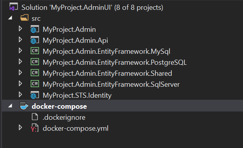Click the MyProject.Admin.Api globe icon
Viewport: 243px width, 148px height.
click(x=35, y=40)
